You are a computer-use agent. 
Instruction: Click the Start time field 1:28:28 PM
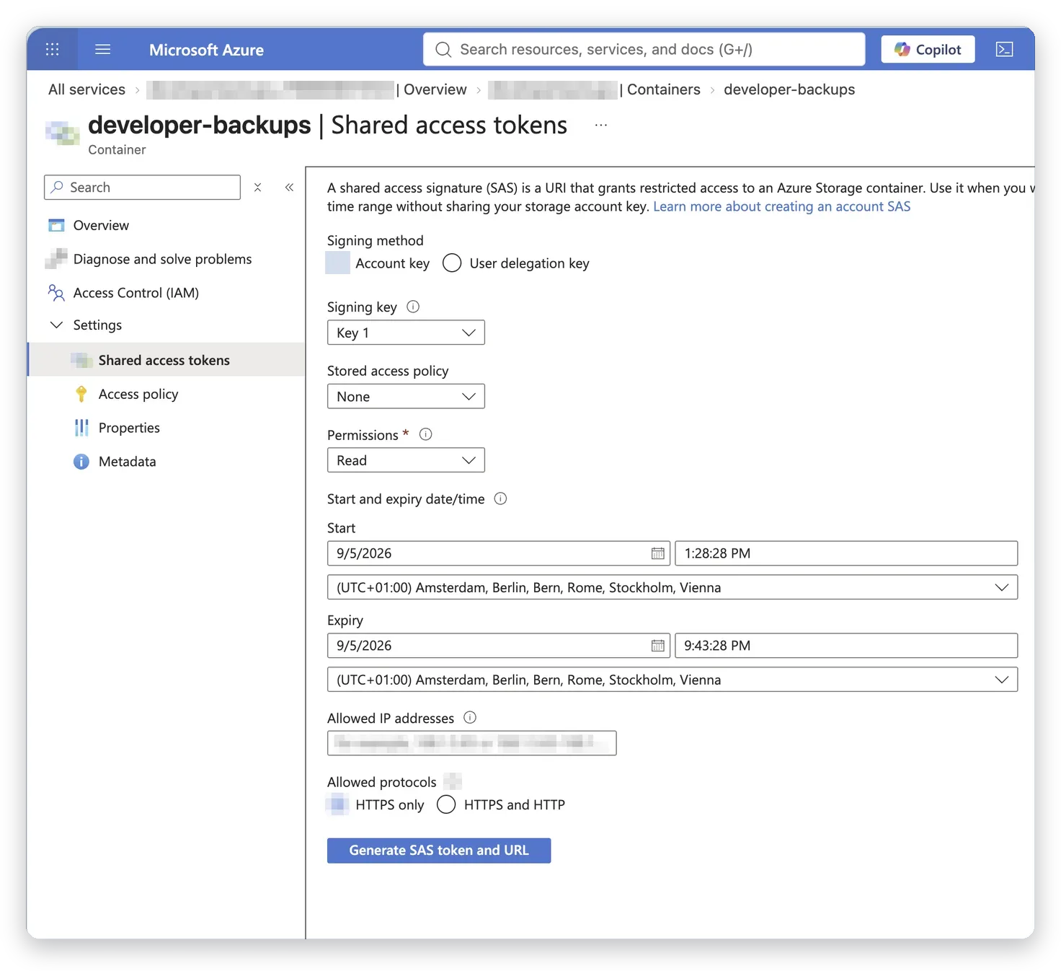click(x=846, y=553)
